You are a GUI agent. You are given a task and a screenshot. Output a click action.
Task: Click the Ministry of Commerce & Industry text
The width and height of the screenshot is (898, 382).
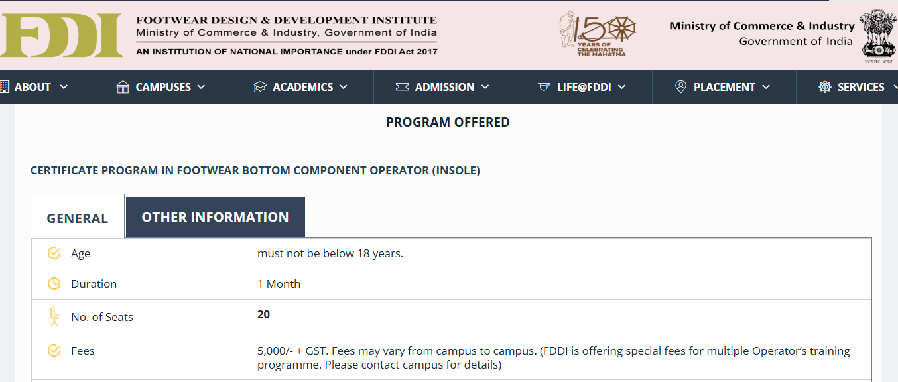click(x=761, y=26)
